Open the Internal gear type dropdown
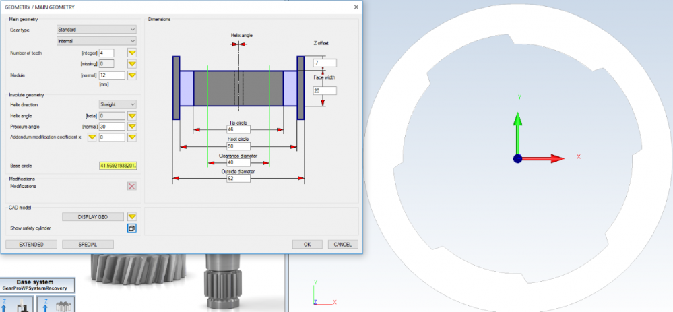The width and height of the screenshot is (673, 312). pyautogui.click(x=96, y=41)
